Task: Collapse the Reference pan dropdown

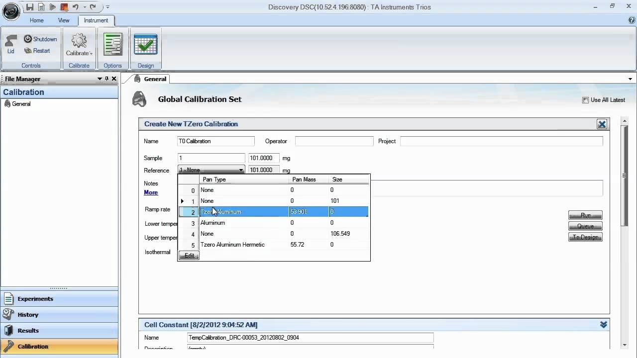Action: click(241, 170)
